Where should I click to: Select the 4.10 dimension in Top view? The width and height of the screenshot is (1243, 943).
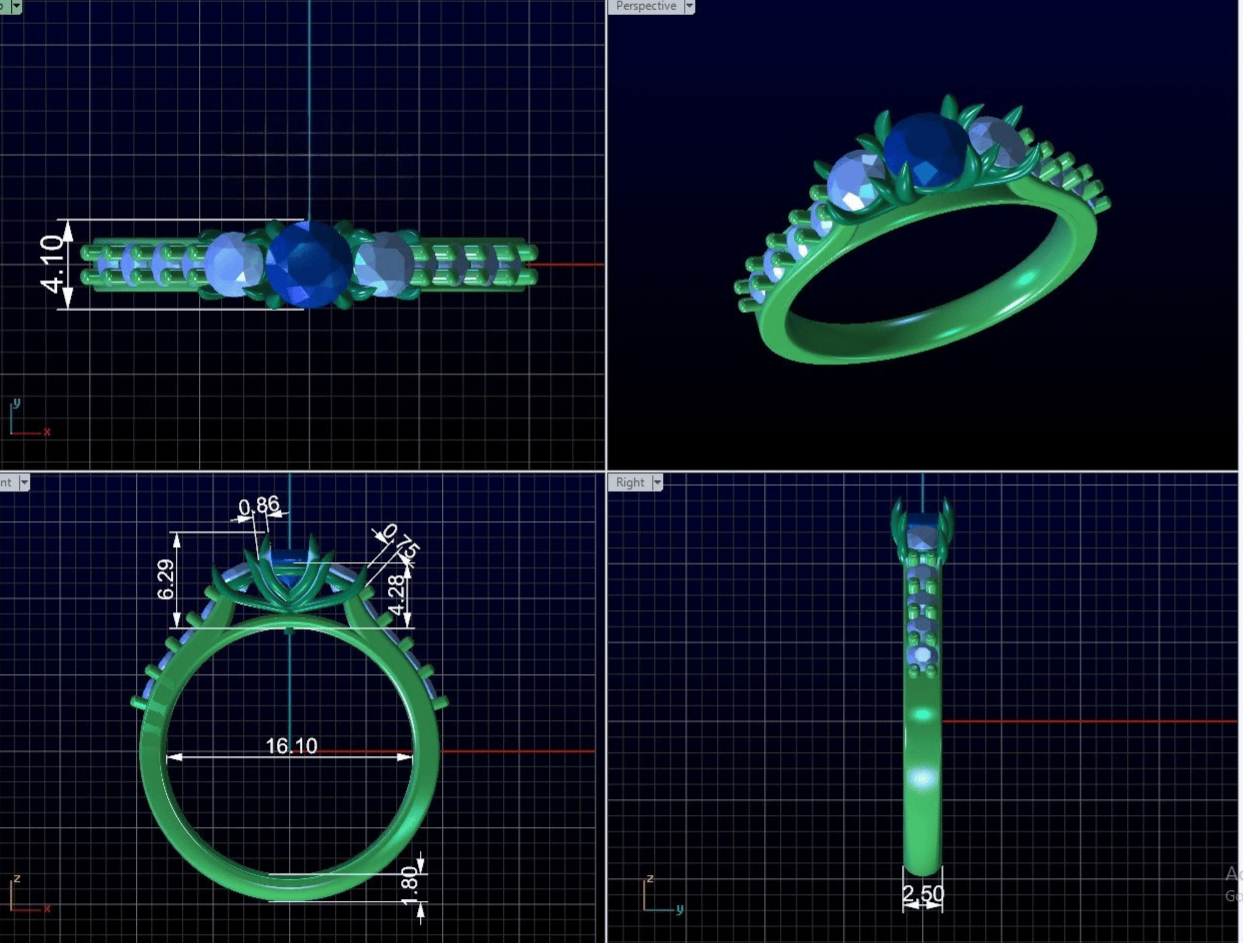pos(52,264)
